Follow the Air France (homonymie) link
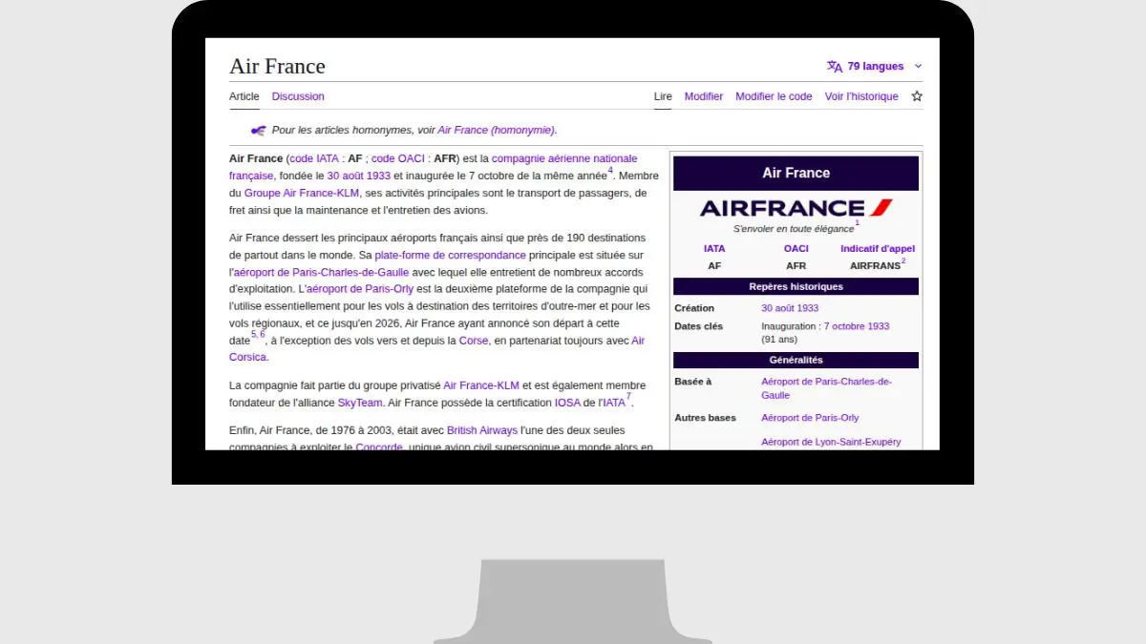 497,130
